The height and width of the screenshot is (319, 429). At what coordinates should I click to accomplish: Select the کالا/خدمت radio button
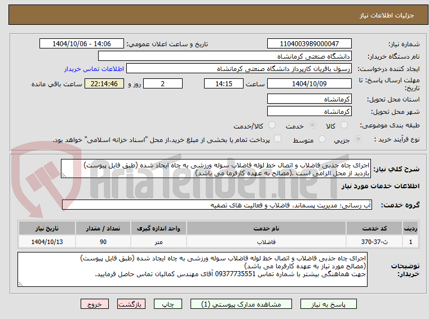pyautogui.click(x=272, y=125)
